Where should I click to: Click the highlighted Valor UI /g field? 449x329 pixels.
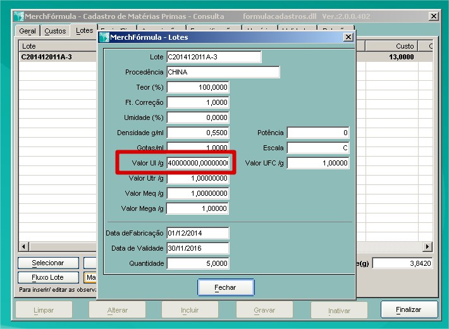coord(198,163)
